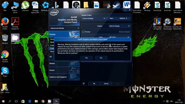Select the Display section tab
The image size is (185, 104).
[64, 34]
